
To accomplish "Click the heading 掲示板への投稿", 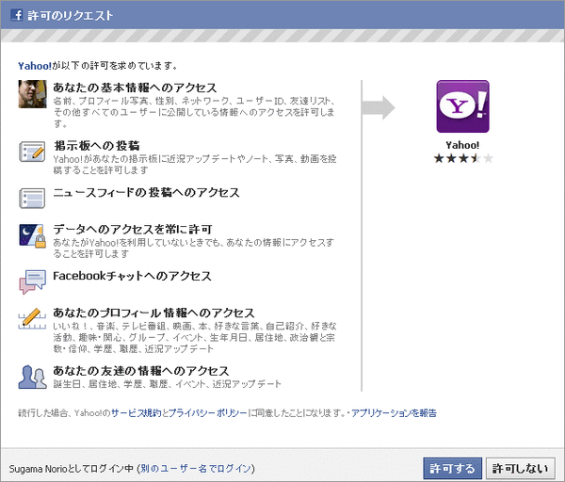I will (97, 146).
